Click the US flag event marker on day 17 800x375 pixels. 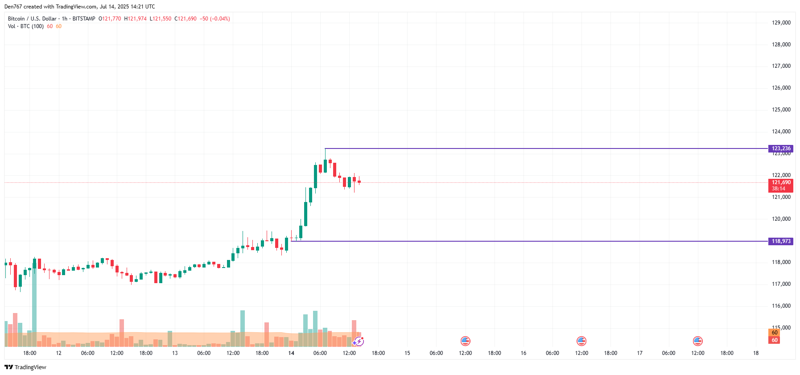[x=698, y=341]
